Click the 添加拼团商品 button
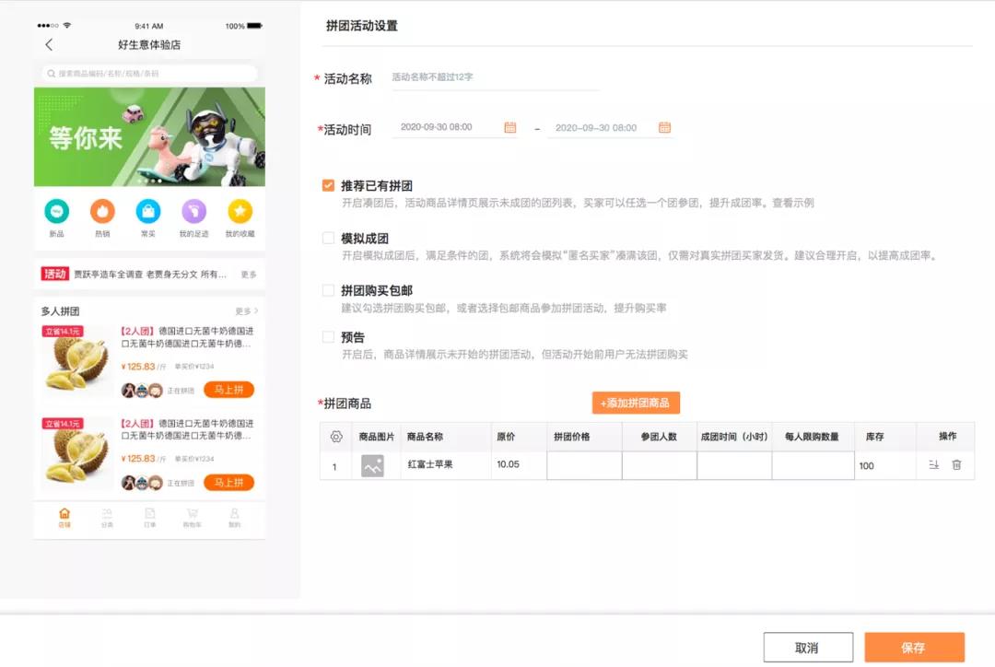Screen dimensions: 995x667 636,403
